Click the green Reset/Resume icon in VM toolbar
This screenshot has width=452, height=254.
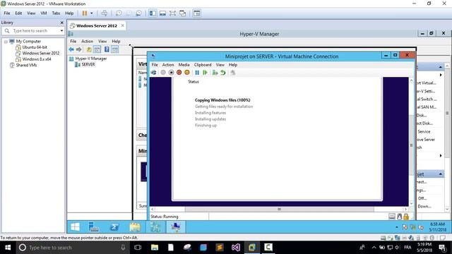pyautogui.click(x=205, y=73)
